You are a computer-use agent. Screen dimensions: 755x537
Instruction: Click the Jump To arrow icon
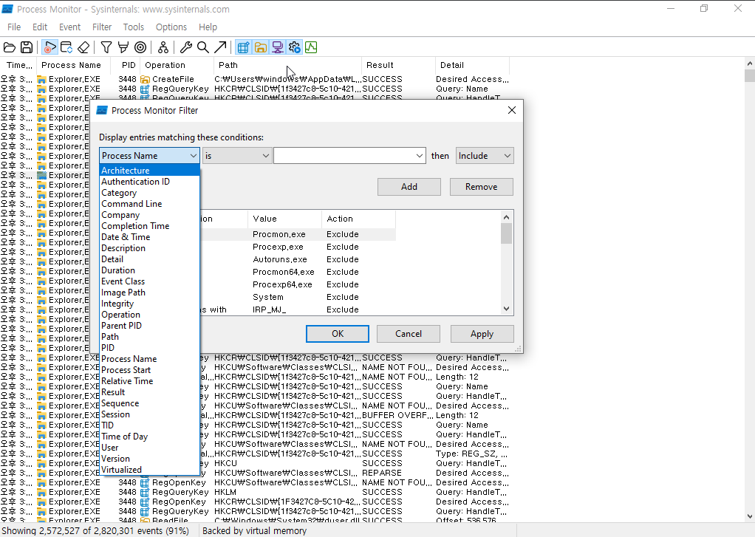point(220,47)
